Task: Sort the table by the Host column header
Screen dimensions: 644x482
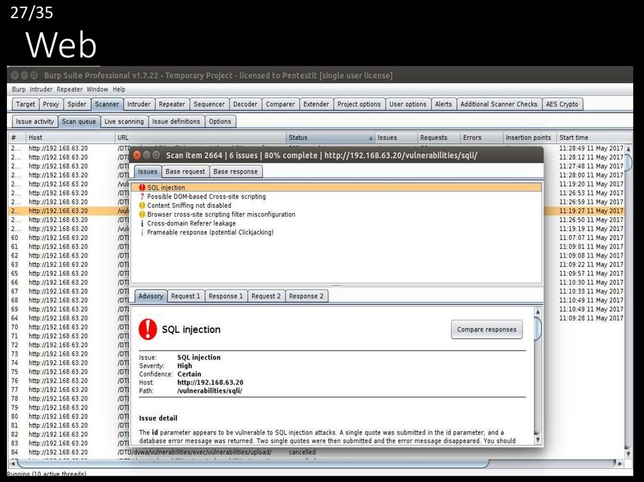Action: point(69,138)
